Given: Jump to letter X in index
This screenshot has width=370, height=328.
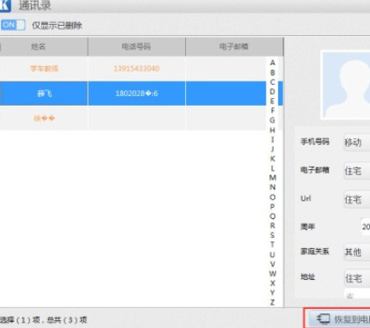Looking at the screenshot, I should pos(273,283).
